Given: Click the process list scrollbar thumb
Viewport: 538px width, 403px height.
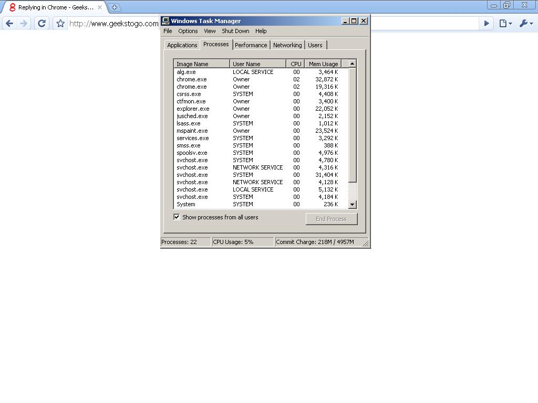Looking at the screenshot, I should click(352, 125).
